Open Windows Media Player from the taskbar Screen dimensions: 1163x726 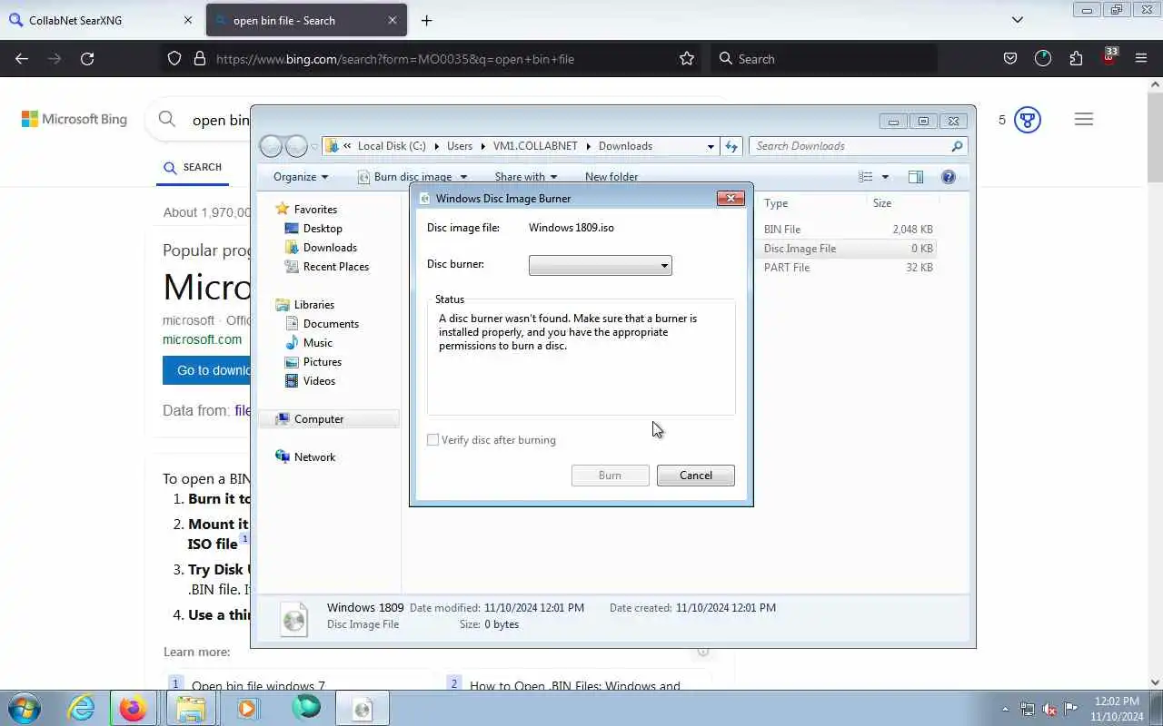coord(247,708)
